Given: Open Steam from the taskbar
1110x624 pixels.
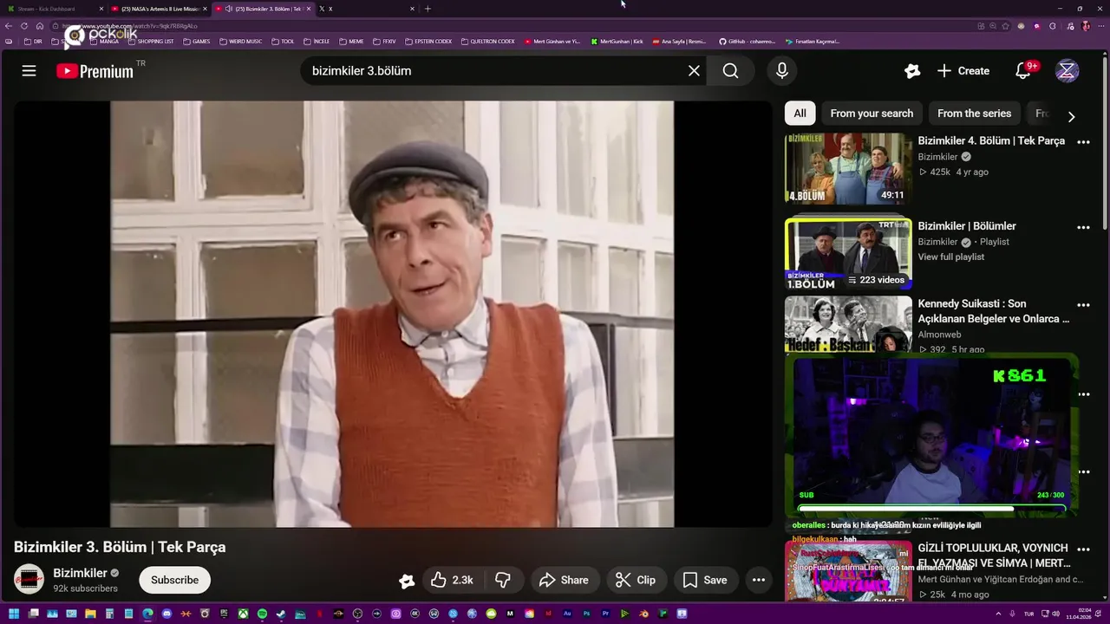Looking at the screenshot, I should [x=281, y=614].
